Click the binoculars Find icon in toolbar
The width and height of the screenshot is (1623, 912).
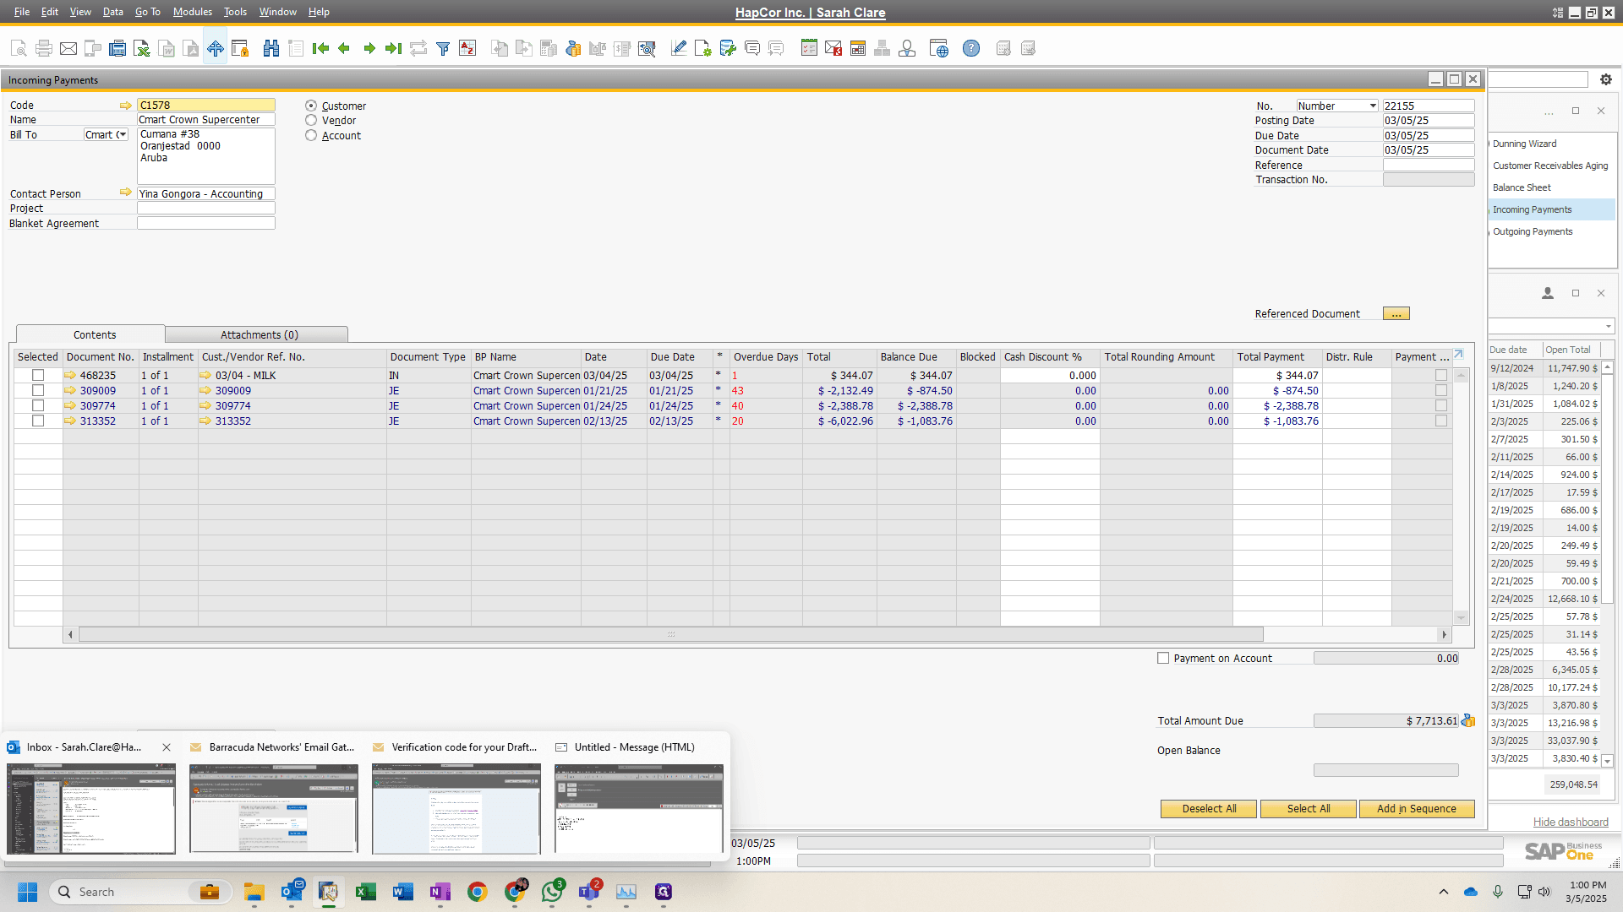click(x=270, y=48)
